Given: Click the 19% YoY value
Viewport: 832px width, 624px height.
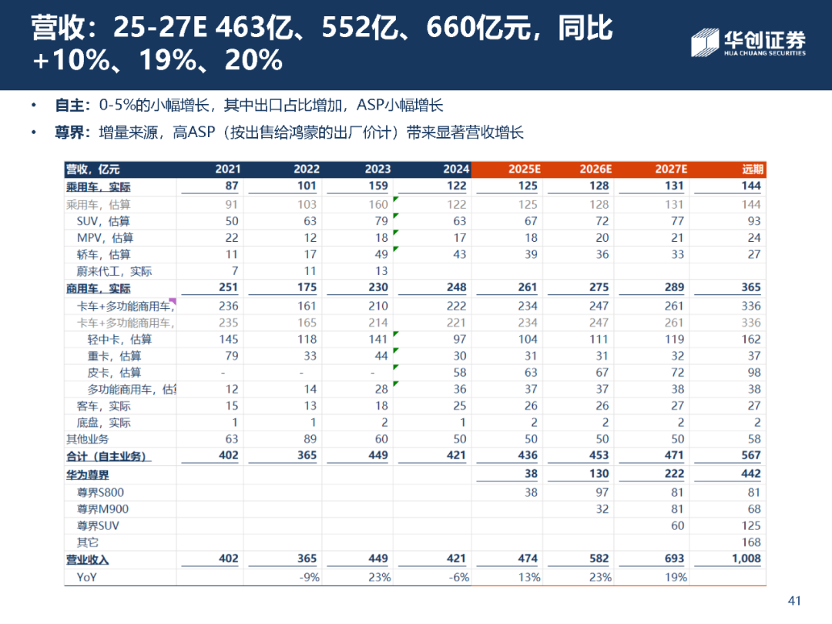Looking at the screenshot, I should (x=676, y=577).
